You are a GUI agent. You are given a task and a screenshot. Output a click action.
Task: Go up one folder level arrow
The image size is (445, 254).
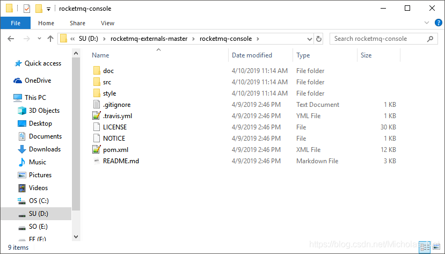click(50, 39)
